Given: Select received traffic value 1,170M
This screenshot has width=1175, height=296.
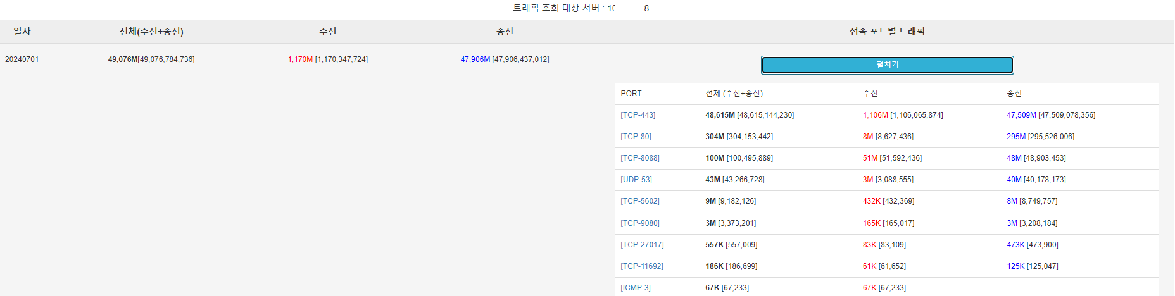Looking at the screenshot, I should pos(300,59).
